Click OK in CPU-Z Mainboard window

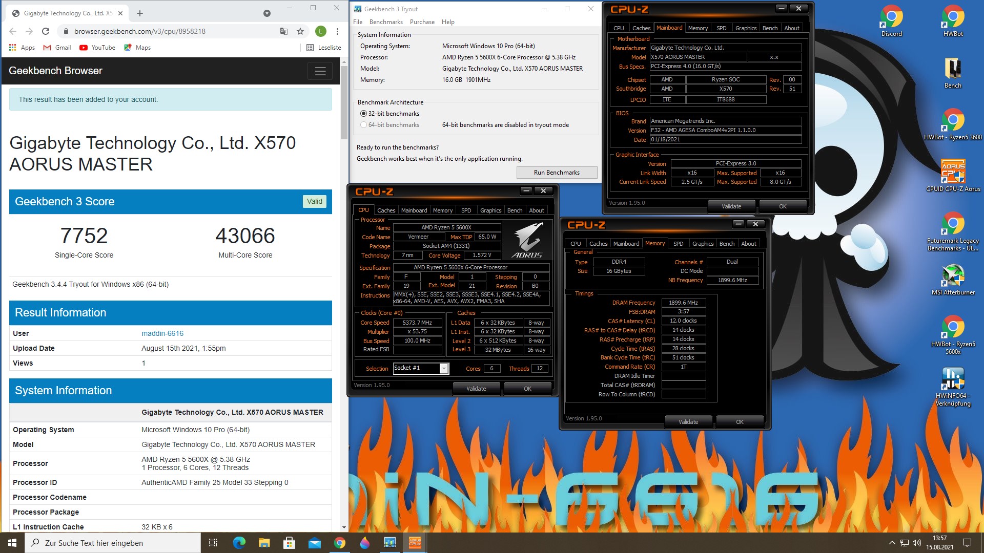783,206
